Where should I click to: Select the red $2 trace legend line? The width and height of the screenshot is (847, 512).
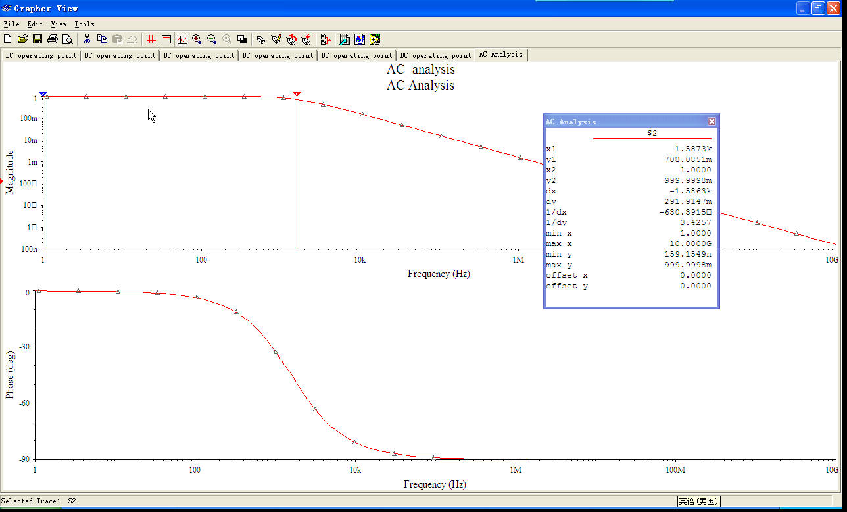pyautogui.click(x=652, y=138)
